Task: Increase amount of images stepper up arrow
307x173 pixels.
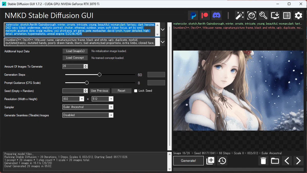Action: coord(86,65)
